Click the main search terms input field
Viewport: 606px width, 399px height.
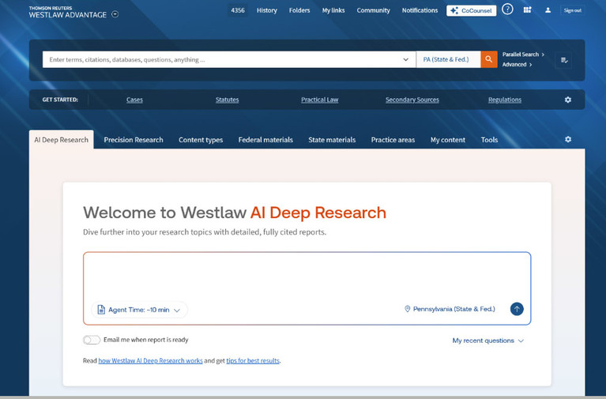pyautogui.click(x=221, y=59)
